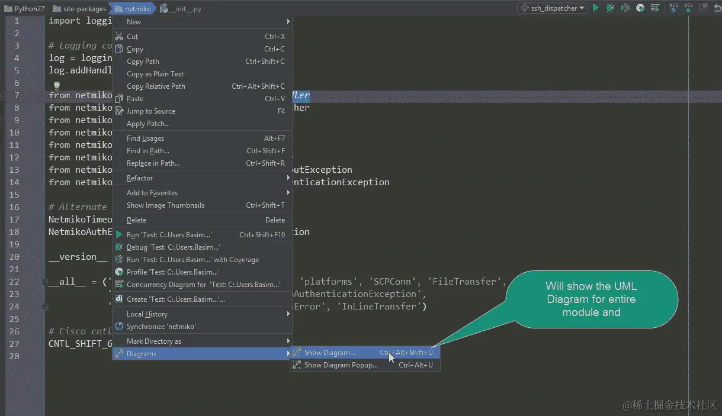The image size is (722, 416).
Task: Expand the New submenu
Action: pyautogui.click(x=203, y=22)
